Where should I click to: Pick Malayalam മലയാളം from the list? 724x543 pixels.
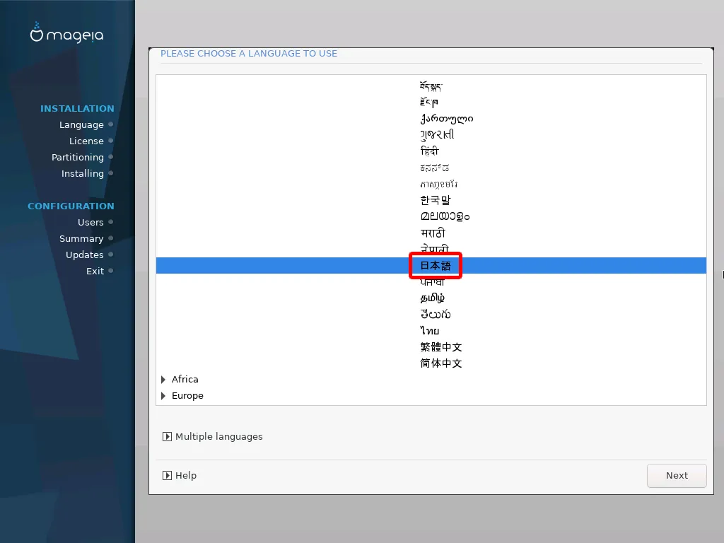(x=445, y=216)
